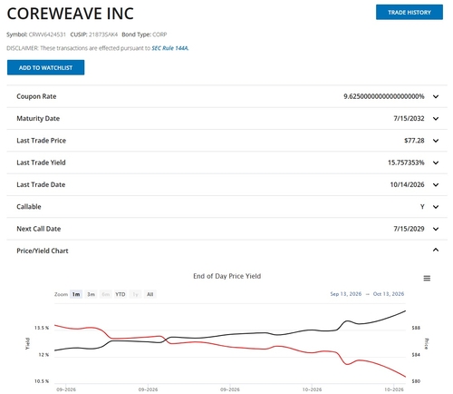The width and height of the screenshot is (453, 394).
Task: Click the 10/14/2026 trade date value
Action: [x=407, y=184]
